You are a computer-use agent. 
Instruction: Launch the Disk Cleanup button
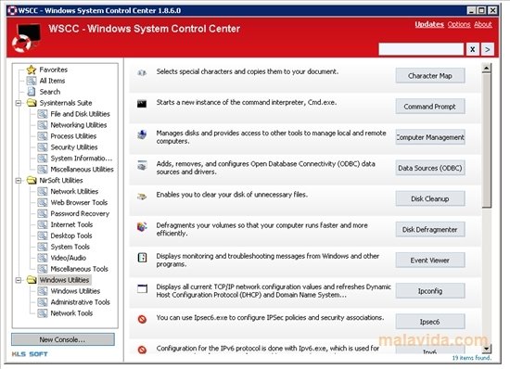click(430, 198)
